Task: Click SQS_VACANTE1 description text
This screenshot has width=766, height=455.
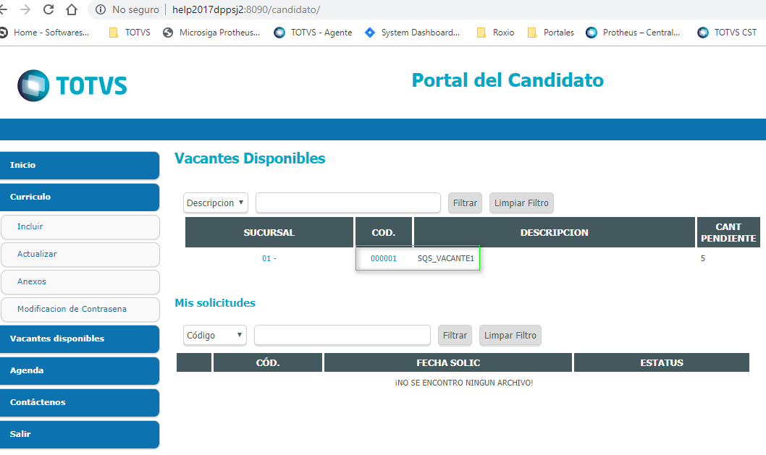Action: [445, 258]
